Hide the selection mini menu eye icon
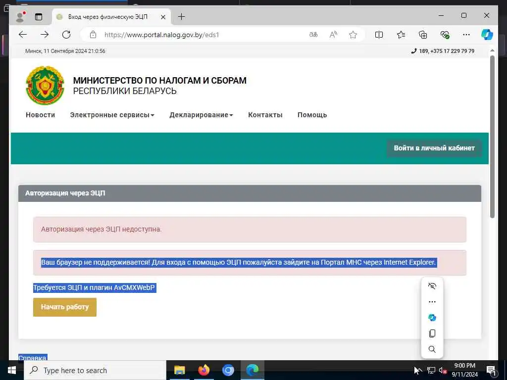 point(432,286)
